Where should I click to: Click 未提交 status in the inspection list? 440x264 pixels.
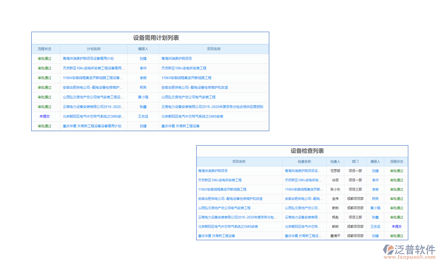(x=396, y=227)
